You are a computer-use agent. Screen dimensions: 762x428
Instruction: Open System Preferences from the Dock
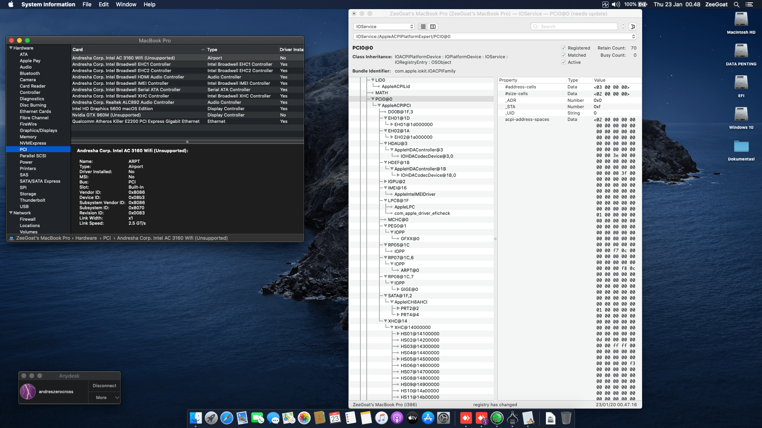[x=443, y=418]
